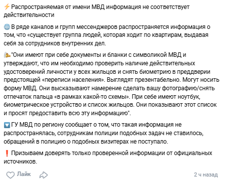Click the globe emoji before 'В ряде каналов'
Image resolution: width=226 pixels, height=181 pixels.
(x=7, y=27)
